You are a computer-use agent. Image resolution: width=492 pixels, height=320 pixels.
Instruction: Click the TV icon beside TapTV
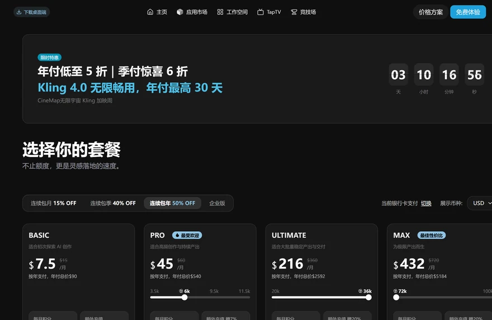click(x=261, y=12)
